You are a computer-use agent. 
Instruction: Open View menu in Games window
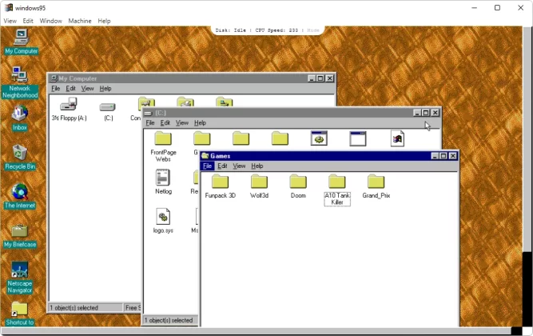click(239, 166)
